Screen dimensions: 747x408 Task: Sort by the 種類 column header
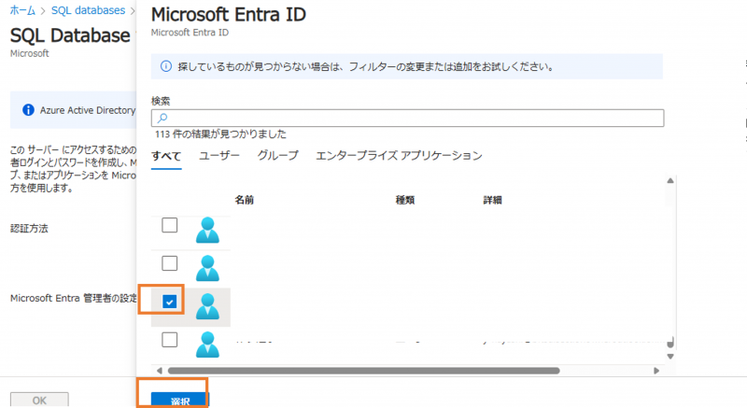(405, 200)
